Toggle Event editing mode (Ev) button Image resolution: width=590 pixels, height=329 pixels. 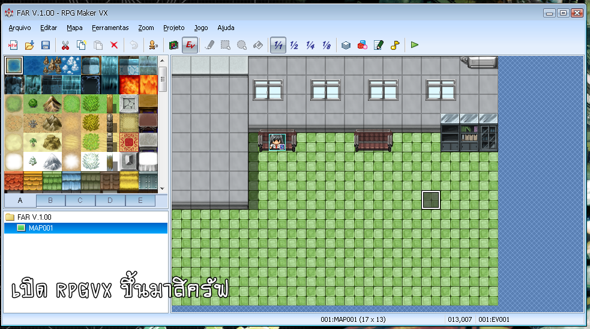190,45
